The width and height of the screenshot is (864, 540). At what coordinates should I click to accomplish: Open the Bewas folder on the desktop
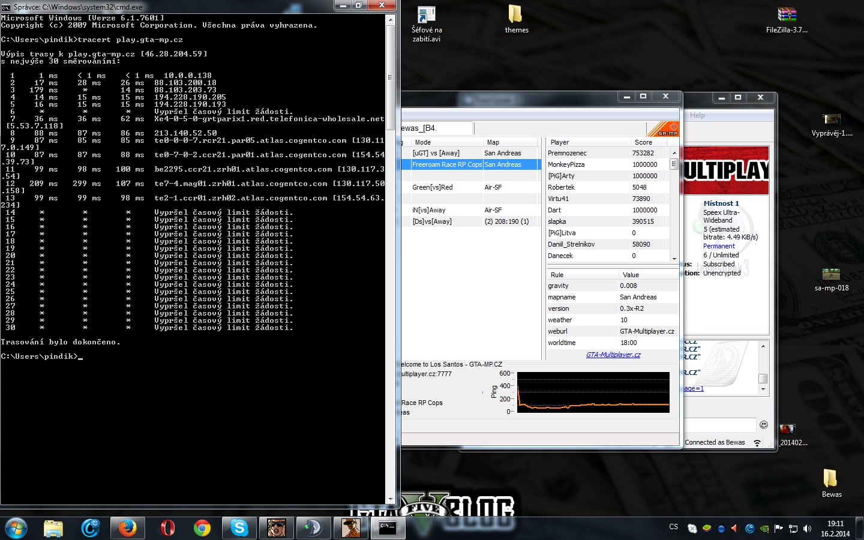(x=831, y=483)
